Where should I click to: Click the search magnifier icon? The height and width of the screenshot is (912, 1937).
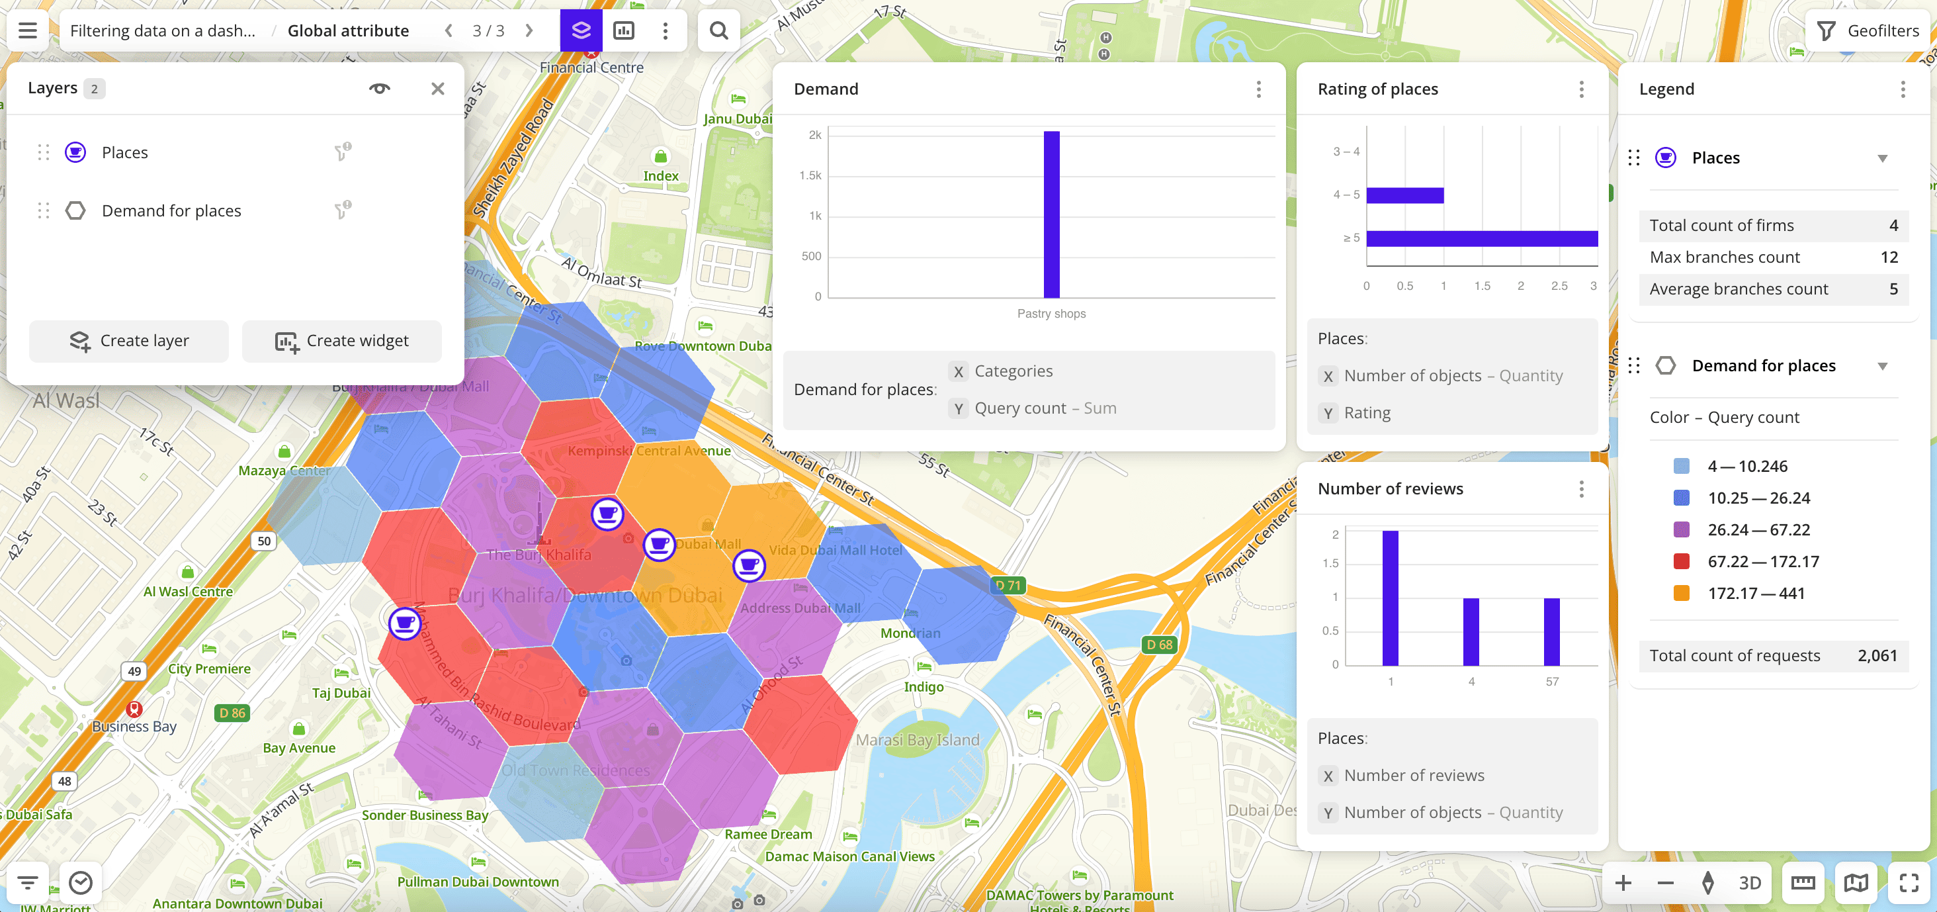click(x=718, y=31)
